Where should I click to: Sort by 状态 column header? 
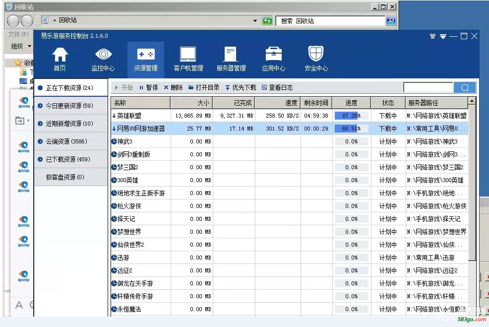tap(388, 103)
